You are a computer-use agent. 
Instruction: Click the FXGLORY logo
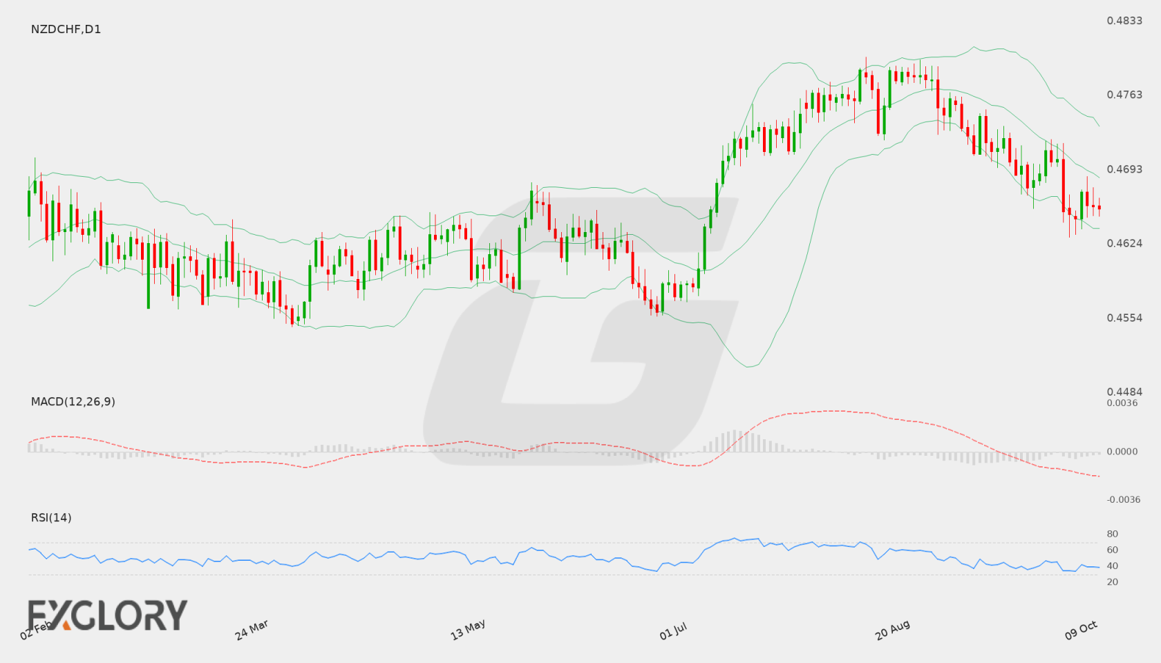pyautogui.click(x=108, y=615)
